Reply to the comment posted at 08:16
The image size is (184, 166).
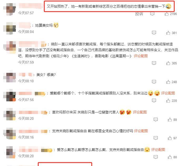(x=156, y=138)
